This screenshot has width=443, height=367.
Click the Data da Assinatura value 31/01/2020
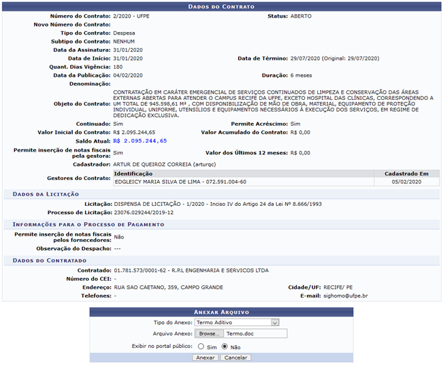[128, 50]
